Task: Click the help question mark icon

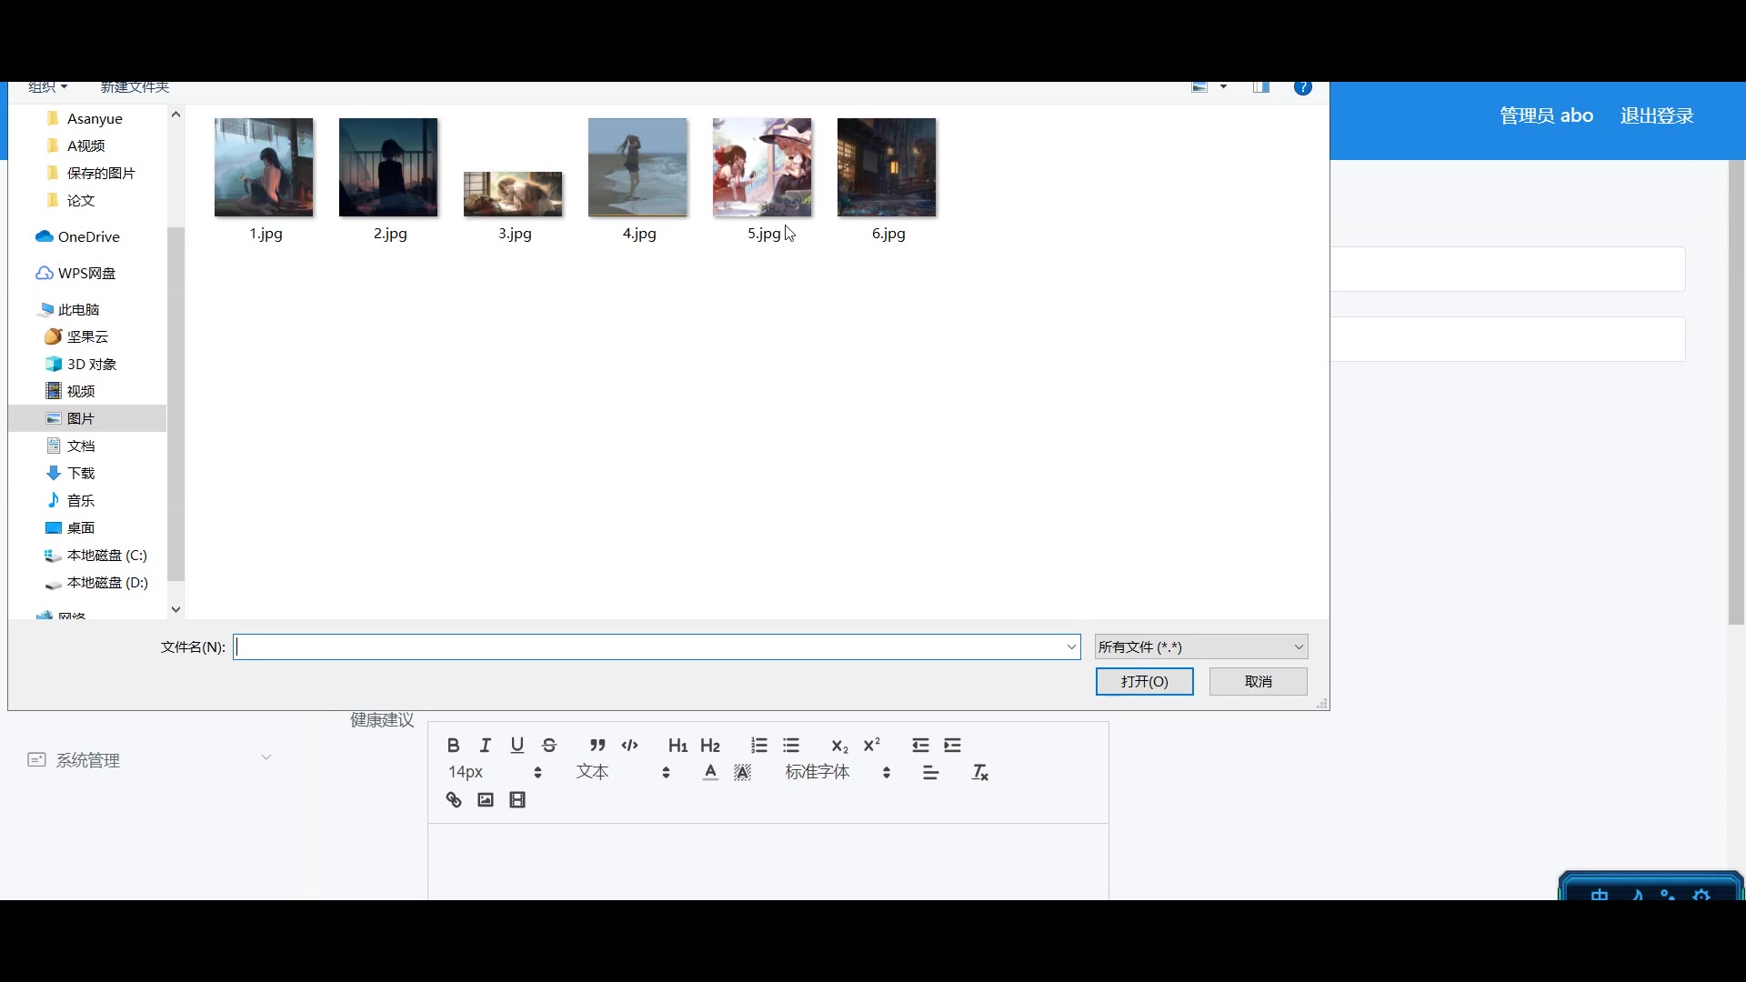Action: (1302, 87)
